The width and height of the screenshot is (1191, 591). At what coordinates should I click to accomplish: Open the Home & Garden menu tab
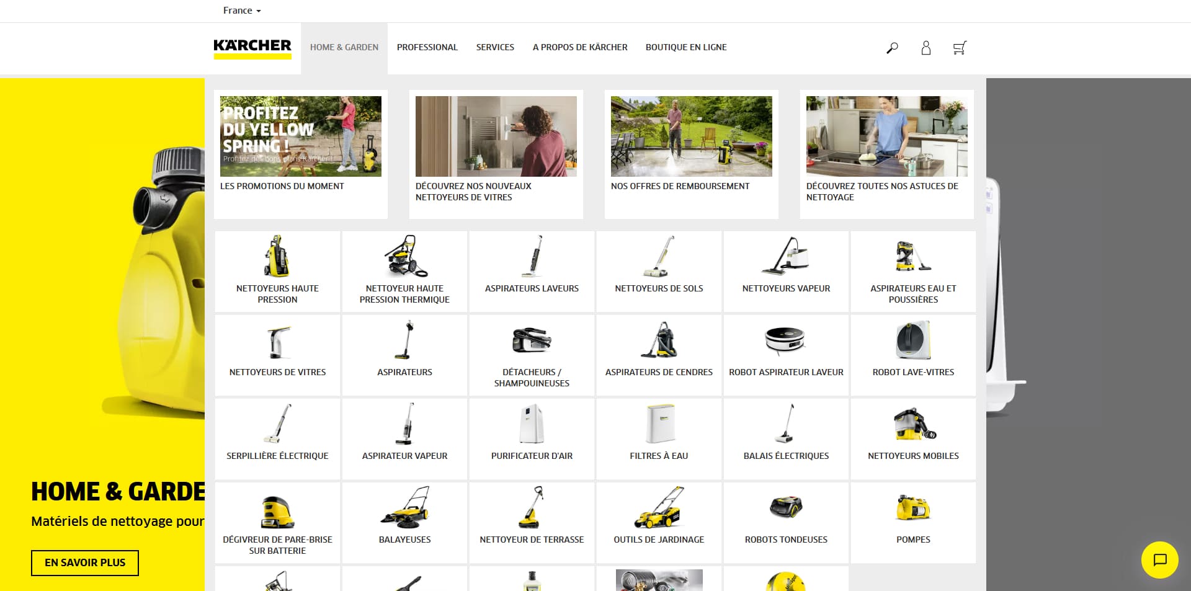point(344,48)
